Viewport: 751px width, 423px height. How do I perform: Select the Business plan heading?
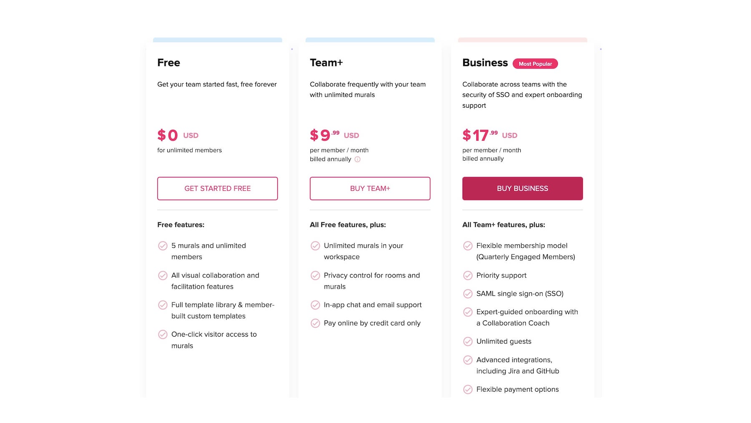tap(485, 63)
